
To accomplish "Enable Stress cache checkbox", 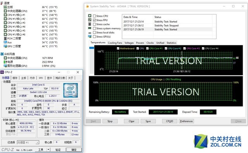I will click(x=95, y=24).
